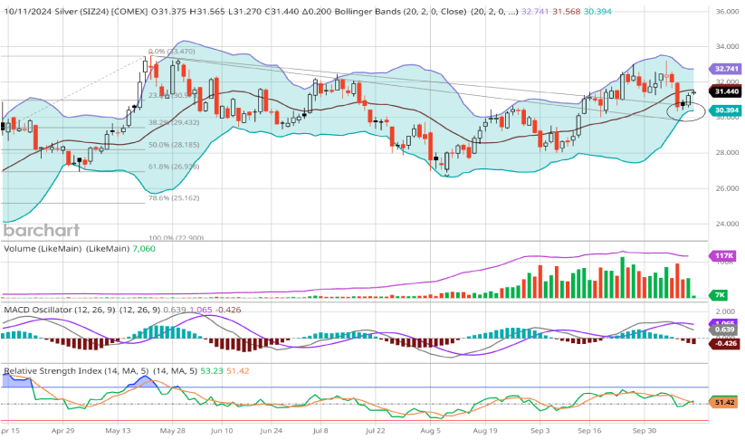The image size is (745, 440).
Task: Click the 61.8% Fibonacci retracement label
Action: [172, 167]
